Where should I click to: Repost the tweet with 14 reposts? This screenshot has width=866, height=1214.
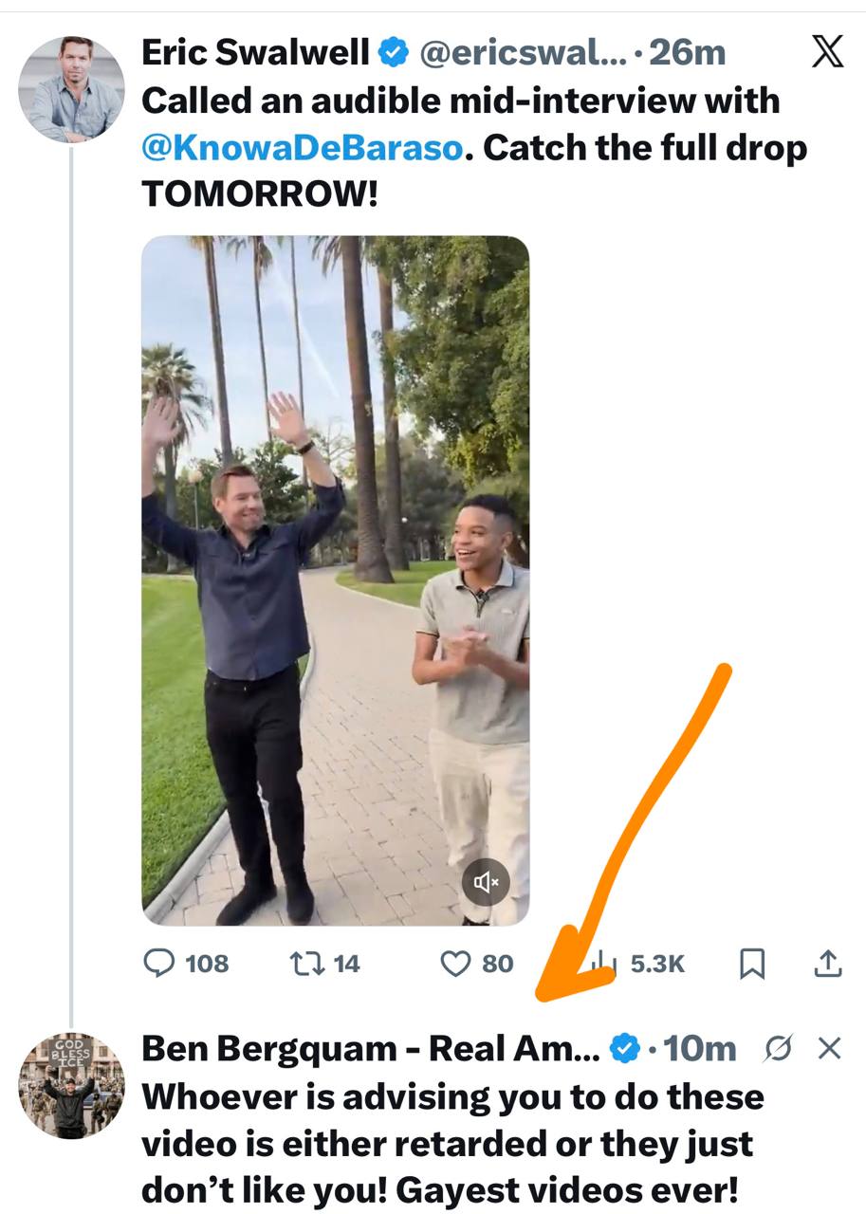click(x=305, y=964)
